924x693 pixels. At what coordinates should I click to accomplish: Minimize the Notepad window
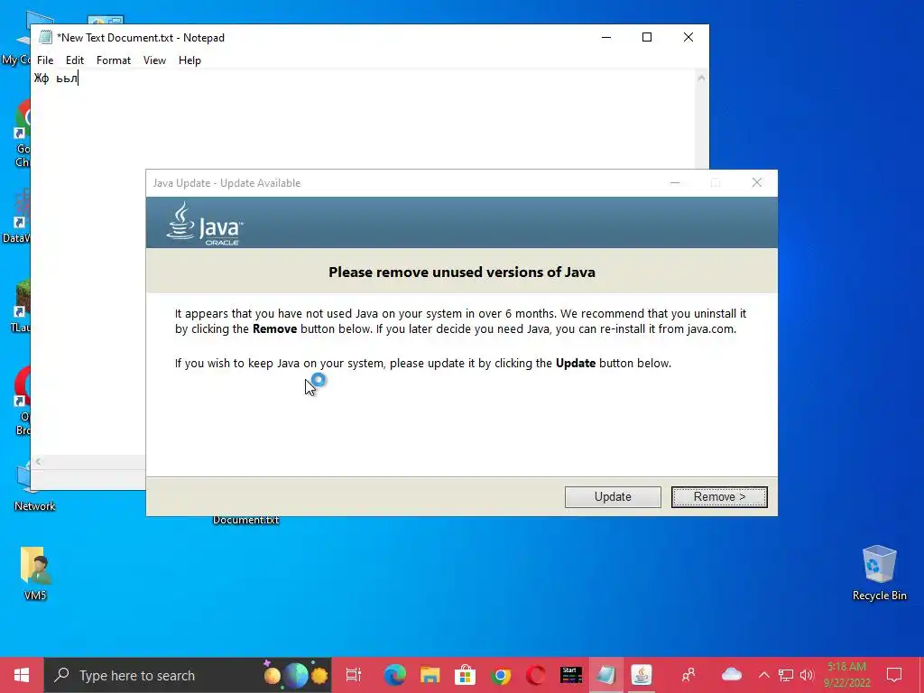(x=606, y=37)
